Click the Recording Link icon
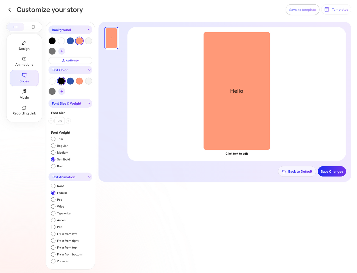 [x=24, y=108]
